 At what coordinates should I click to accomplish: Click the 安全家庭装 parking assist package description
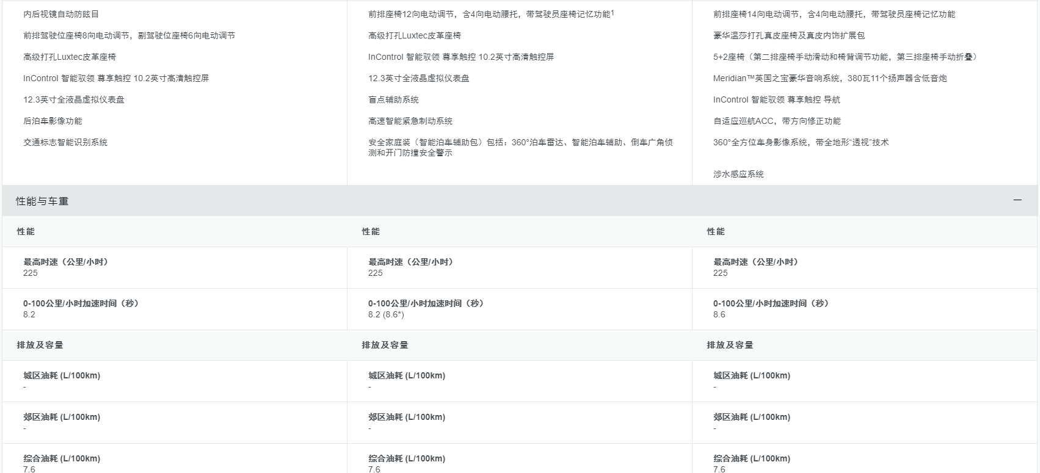pos(520,147)
